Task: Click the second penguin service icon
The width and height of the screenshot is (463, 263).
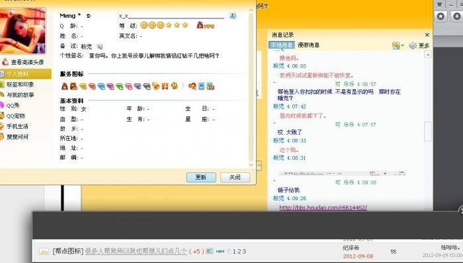Action: (x=73, y=86)
